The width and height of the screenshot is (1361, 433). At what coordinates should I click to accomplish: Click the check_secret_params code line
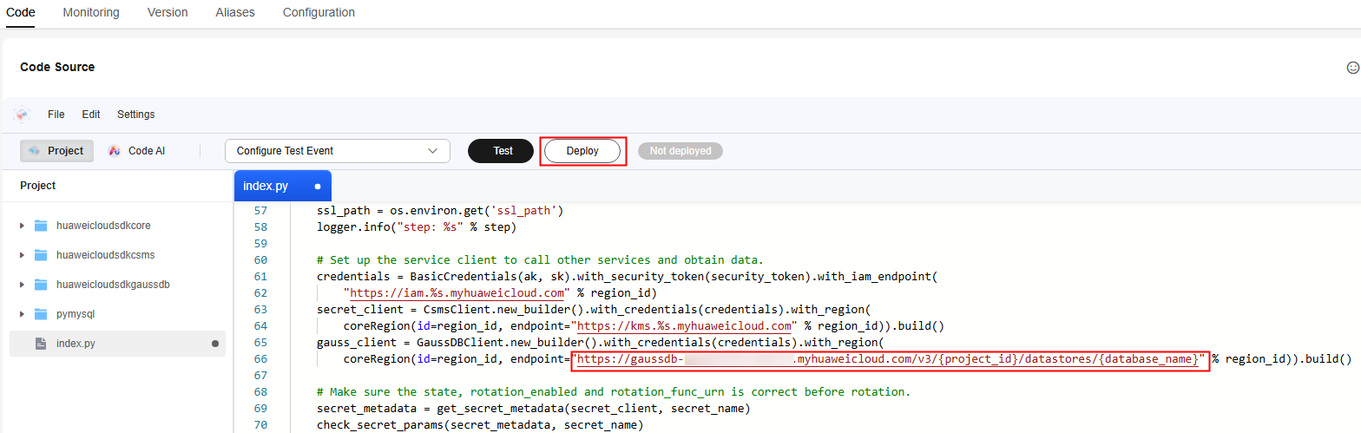click(x=480, y=425)
